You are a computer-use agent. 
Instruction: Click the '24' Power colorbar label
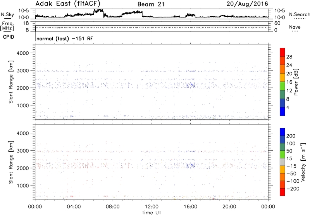289,65
